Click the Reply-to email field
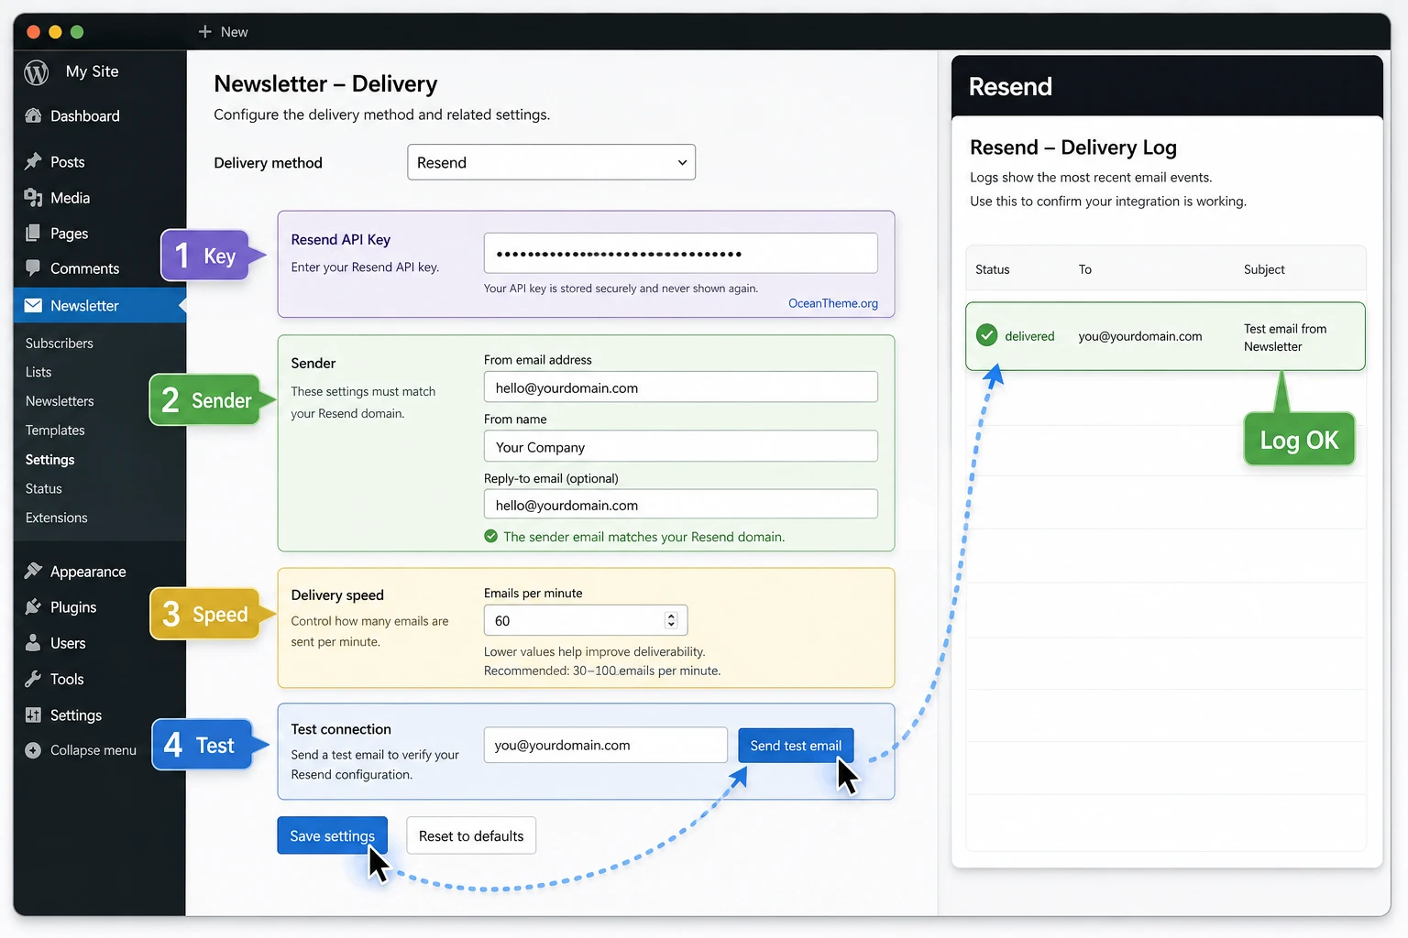 pyautogui.click(x=681, y=504)
